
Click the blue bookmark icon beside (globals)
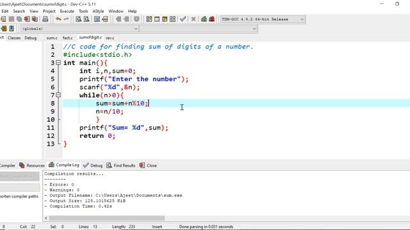[x=12, y=28]
